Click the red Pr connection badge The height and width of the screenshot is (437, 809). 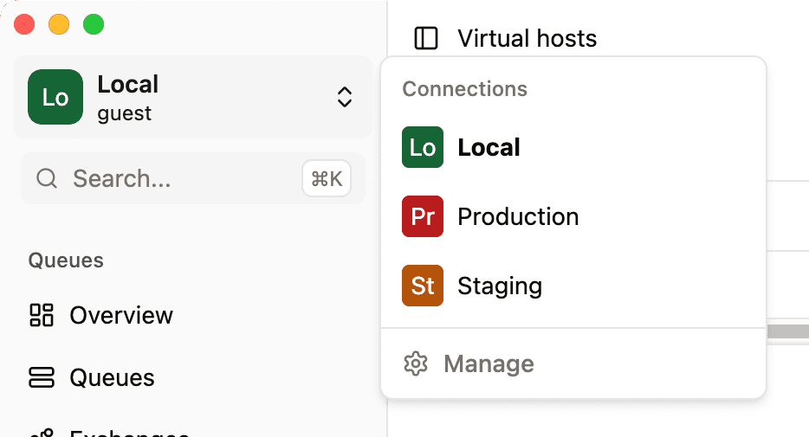pyautogui.click(x=423, y=216)
